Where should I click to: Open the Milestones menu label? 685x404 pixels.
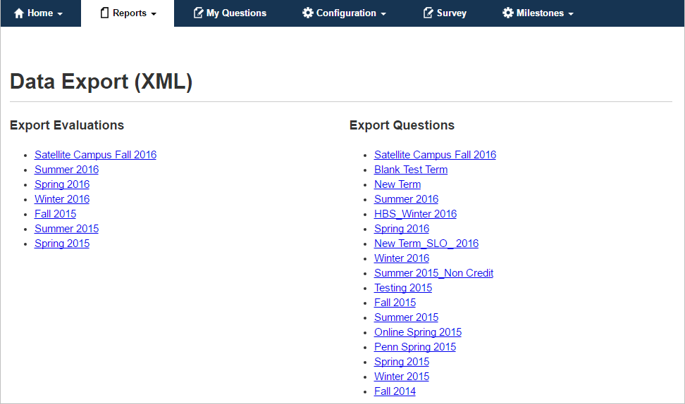coord(540,13)
